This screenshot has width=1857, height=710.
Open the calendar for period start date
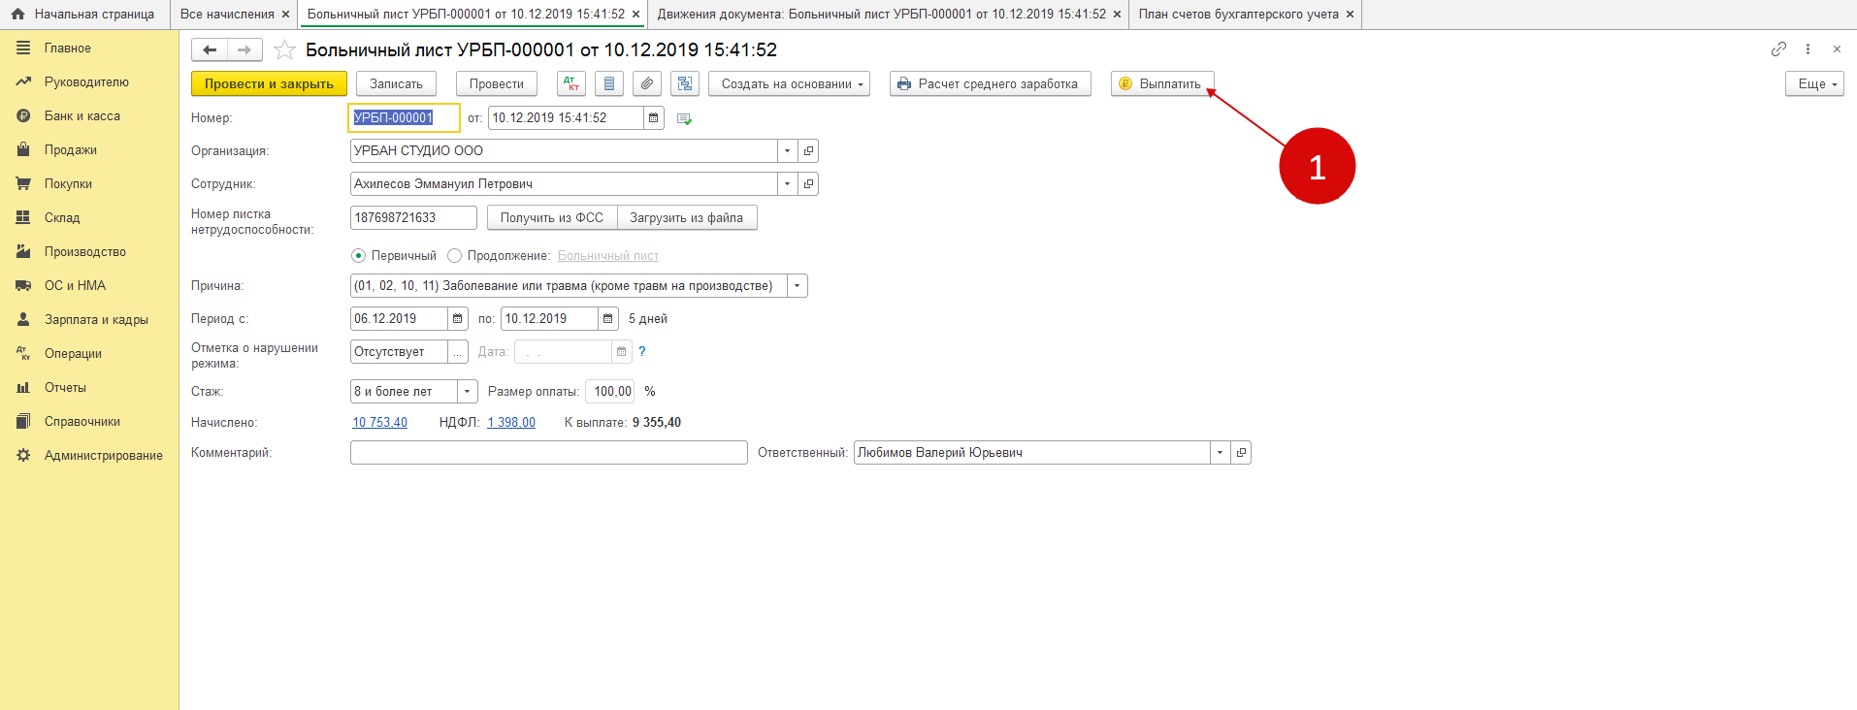pyautogui.click(x=458, y=319)
